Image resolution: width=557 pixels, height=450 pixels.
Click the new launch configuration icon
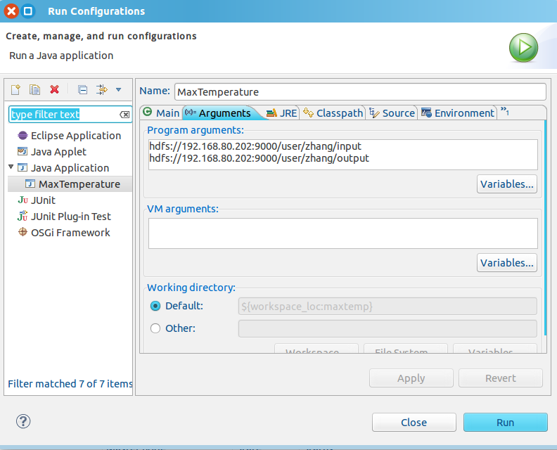15,89
